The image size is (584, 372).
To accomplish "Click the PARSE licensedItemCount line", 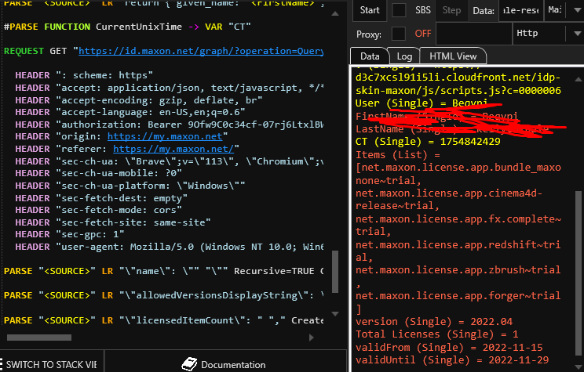I will (163, 320).
